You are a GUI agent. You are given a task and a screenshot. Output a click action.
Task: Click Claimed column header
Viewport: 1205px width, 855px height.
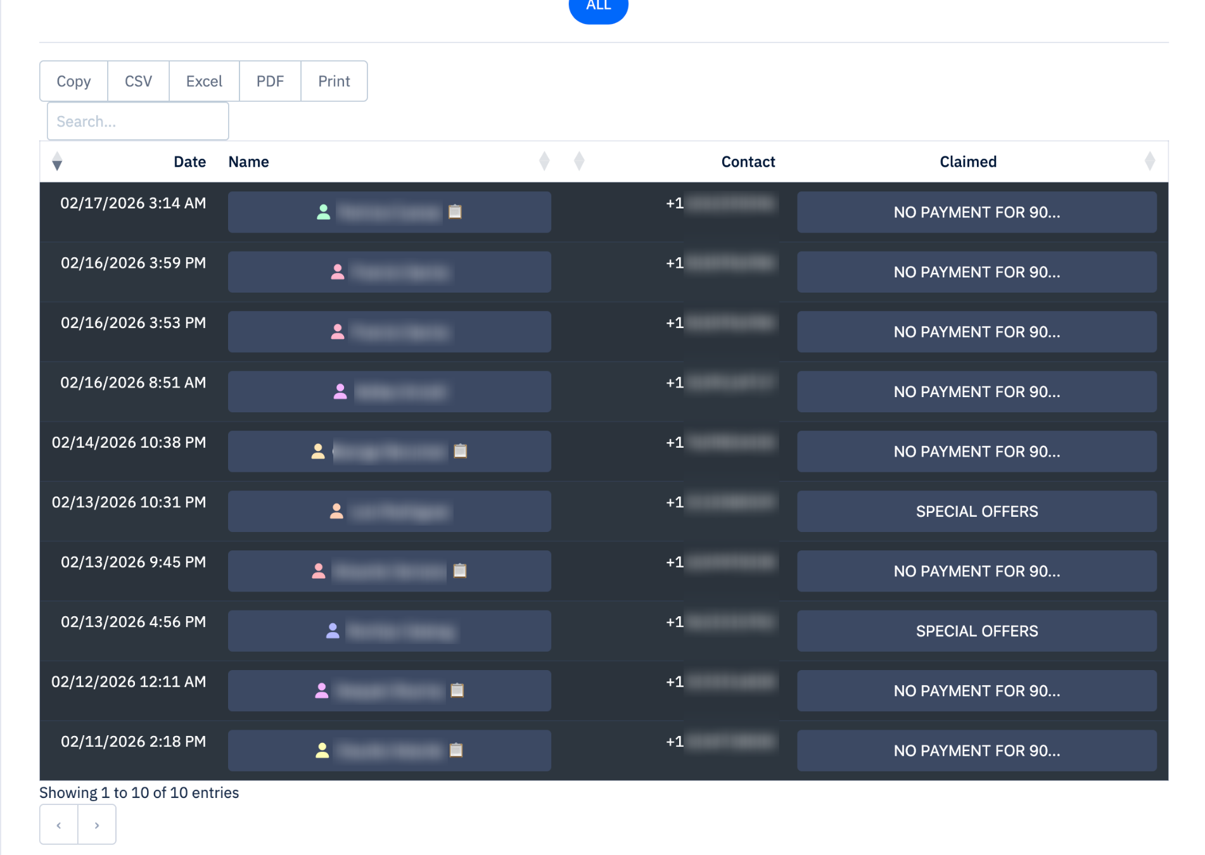point(968,162)
